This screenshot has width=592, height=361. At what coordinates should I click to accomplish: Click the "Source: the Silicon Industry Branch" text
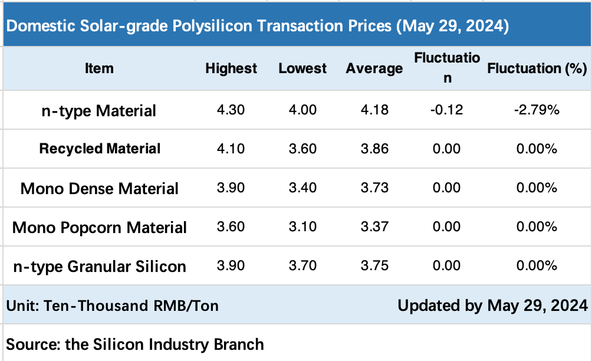135,344
